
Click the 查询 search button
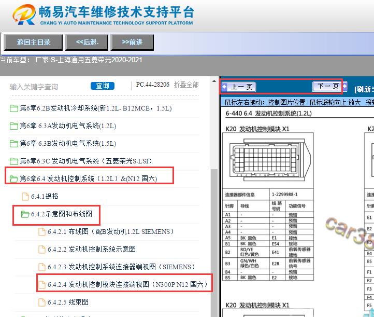click(103, 86)
